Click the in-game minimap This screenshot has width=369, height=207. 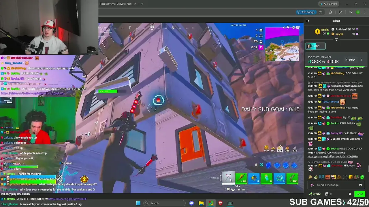point(282,44)
